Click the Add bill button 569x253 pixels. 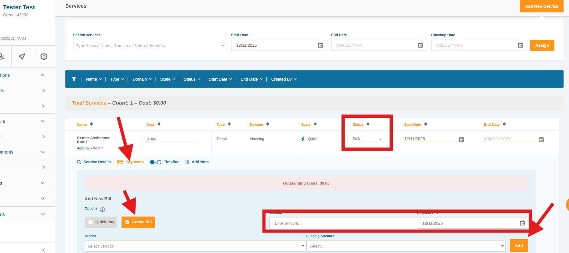(x=519, y=246)
